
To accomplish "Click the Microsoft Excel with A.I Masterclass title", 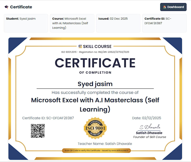I will pos(95,105).
